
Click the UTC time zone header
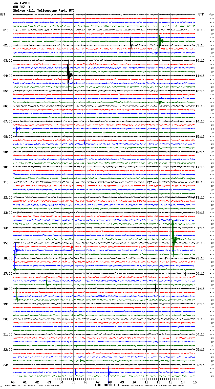click(201, 14)
